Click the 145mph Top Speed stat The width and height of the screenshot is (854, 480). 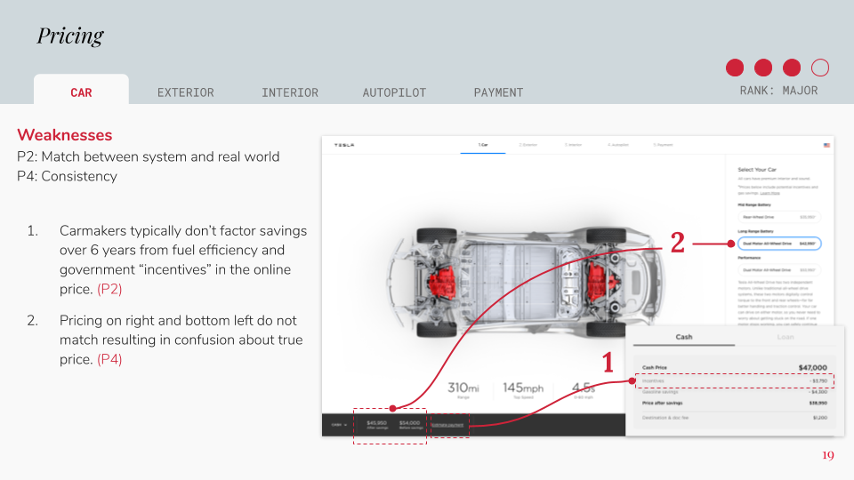tap(523, 389)
